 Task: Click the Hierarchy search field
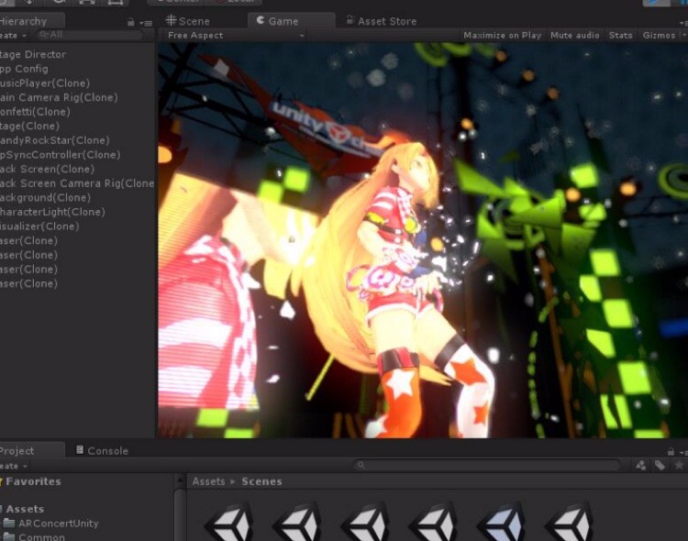coord(90,35)
